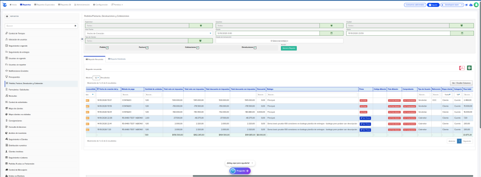
Task: Click the Generar Reporte button
Action: coord(289,48)
